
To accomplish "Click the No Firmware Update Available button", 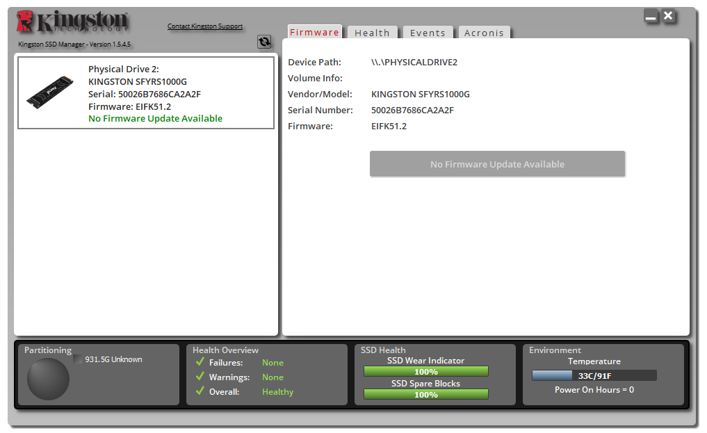I will 497,164.
